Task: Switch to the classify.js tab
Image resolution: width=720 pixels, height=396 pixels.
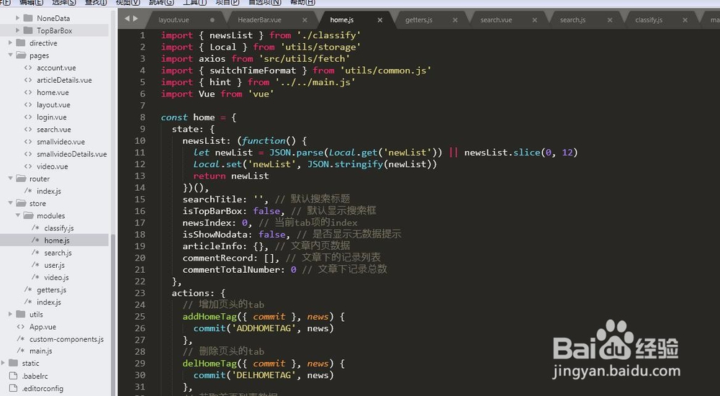Action: pos(649,20)
